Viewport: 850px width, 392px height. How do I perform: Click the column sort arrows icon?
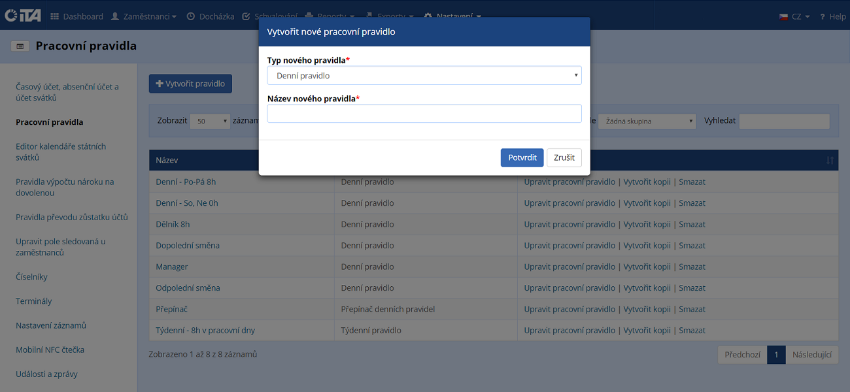click(x=830, y=160)
